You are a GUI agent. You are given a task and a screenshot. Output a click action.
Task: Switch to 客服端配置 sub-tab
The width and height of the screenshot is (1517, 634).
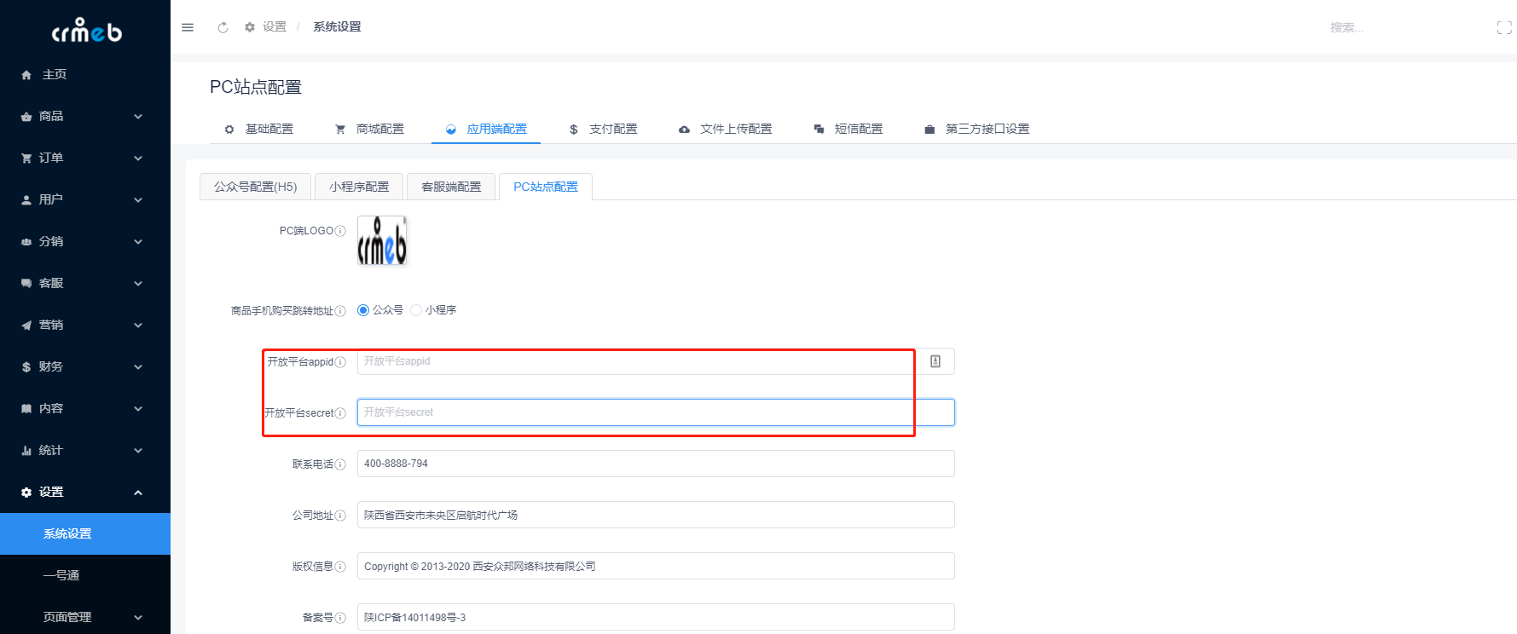click(451, 187)
